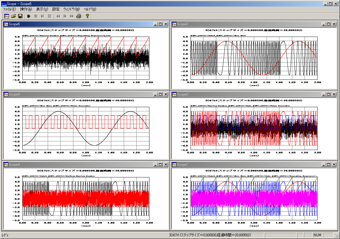This screenshot has width=340, height=239.
Task: Open help with the question mark icon
Action: [87, 16]
